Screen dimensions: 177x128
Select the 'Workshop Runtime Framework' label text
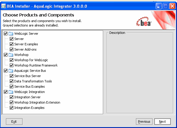pos(36,65)
